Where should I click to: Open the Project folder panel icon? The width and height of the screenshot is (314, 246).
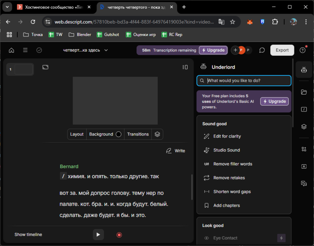tap(304, 92)
